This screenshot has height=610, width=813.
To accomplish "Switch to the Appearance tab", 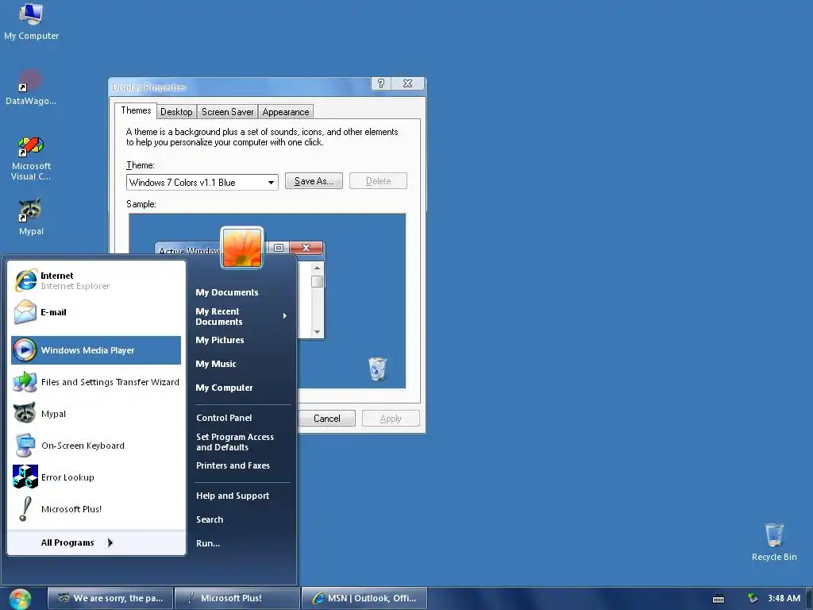I will pos(286,112).
